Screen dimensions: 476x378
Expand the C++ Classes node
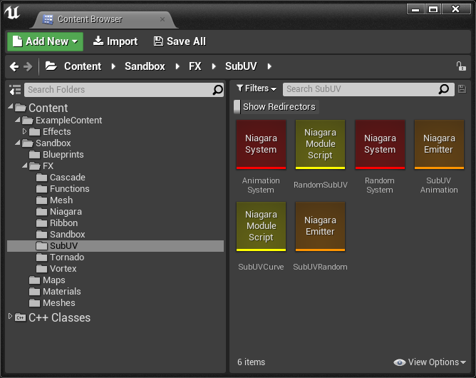coord(10,317)
